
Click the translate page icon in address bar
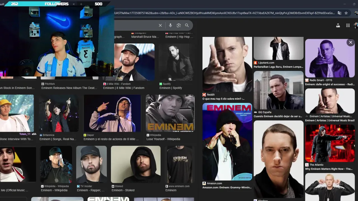pyautogui.click(x=339, y=13)
